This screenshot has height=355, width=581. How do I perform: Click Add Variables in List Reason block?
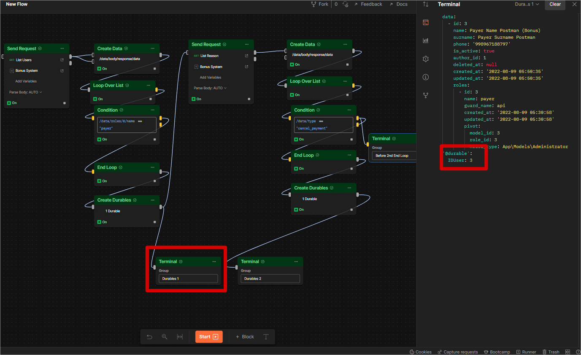point(211,78)
